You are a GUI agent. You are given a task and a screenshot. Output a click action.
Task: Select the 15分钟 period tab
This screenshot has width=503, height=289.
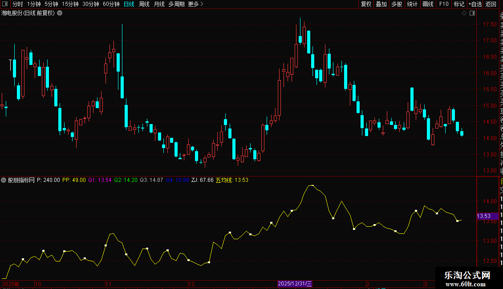(70, 4)
